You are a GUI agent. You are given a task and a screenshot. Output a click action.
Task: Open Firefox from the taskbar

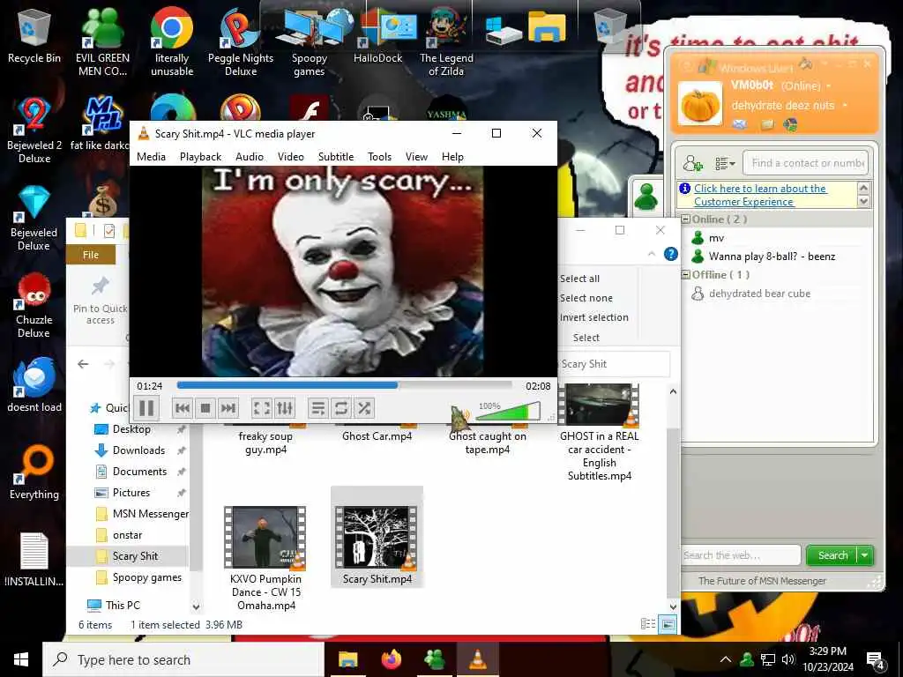point(391,659)
